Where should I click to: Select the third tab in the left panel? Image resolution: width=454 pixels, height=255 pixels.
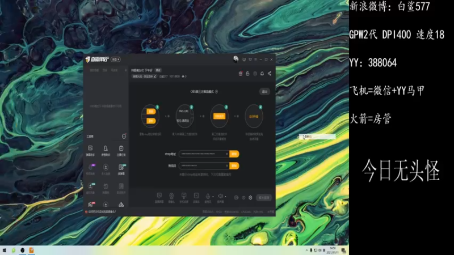(114, 70)
